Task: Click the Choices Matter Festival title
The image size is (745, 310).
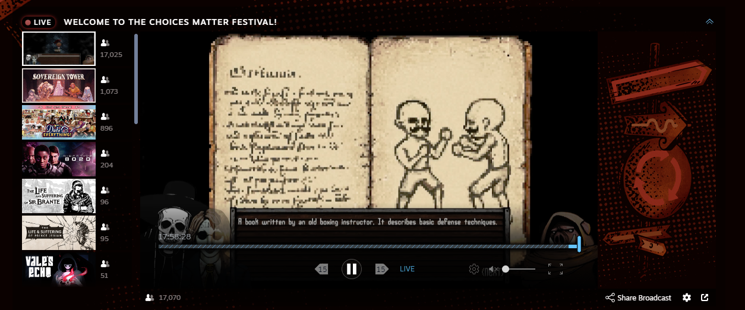Action: tap(170, 22)
